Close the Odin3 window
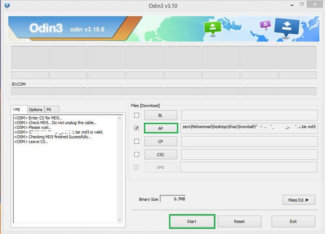Image resolution: width=325 pixels, height=234 pixels. [315, 4]
